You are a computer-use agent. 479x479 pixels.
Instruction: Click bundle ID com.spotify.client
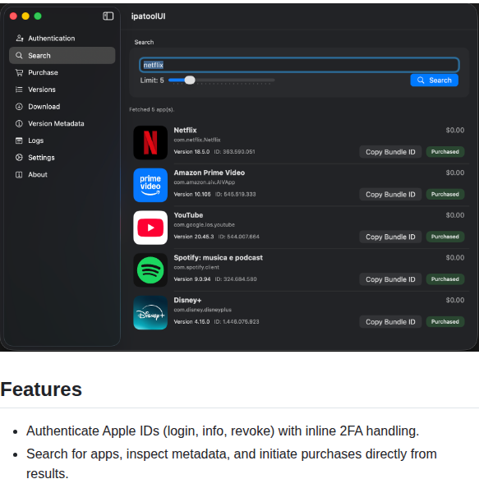196,267
